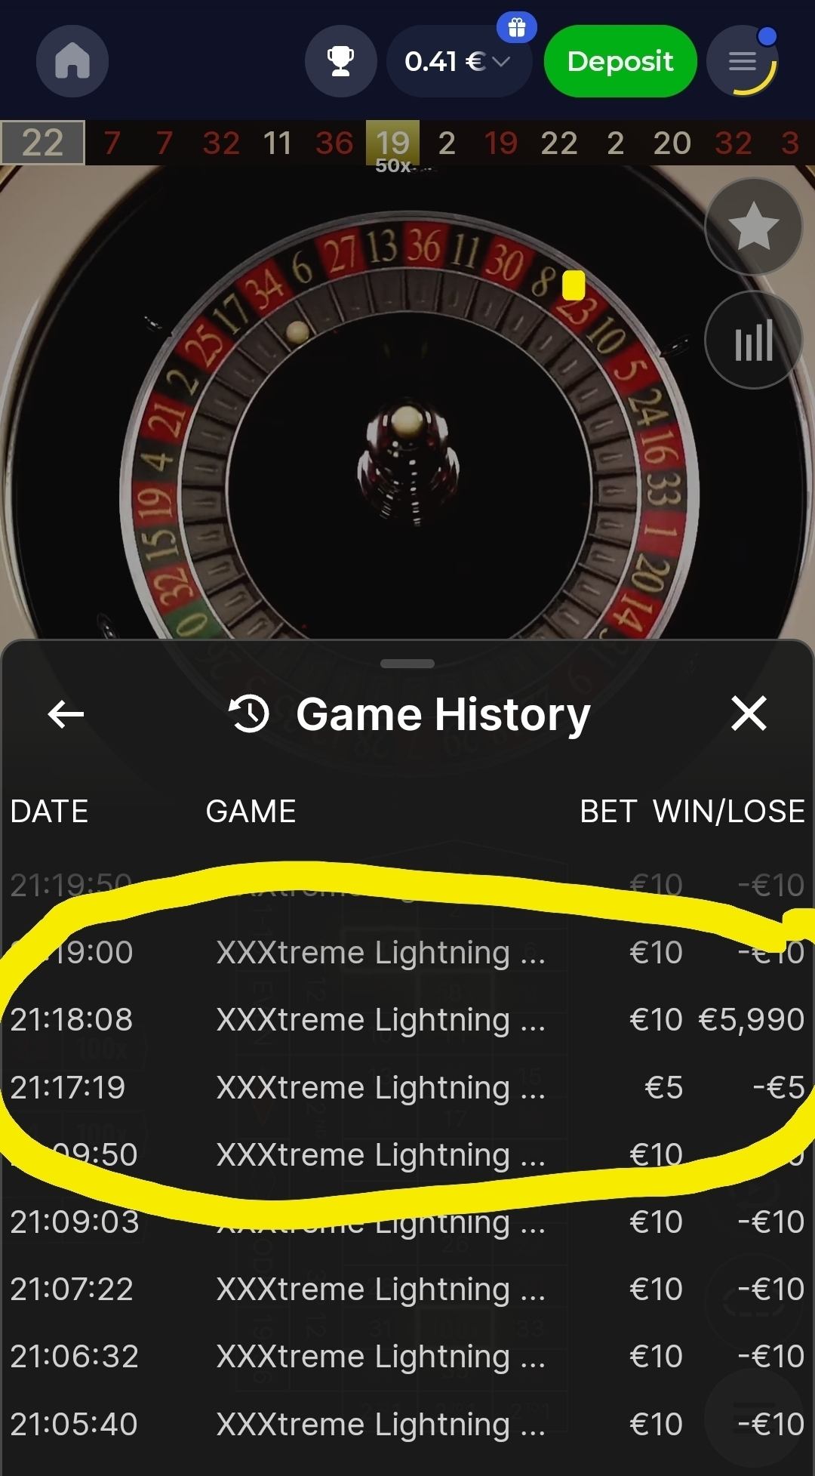Image resolution: width=815 pixels, height=1476 pixels.
Task: Open the 21:09:03 history entry
Action: coord(407,1222)
